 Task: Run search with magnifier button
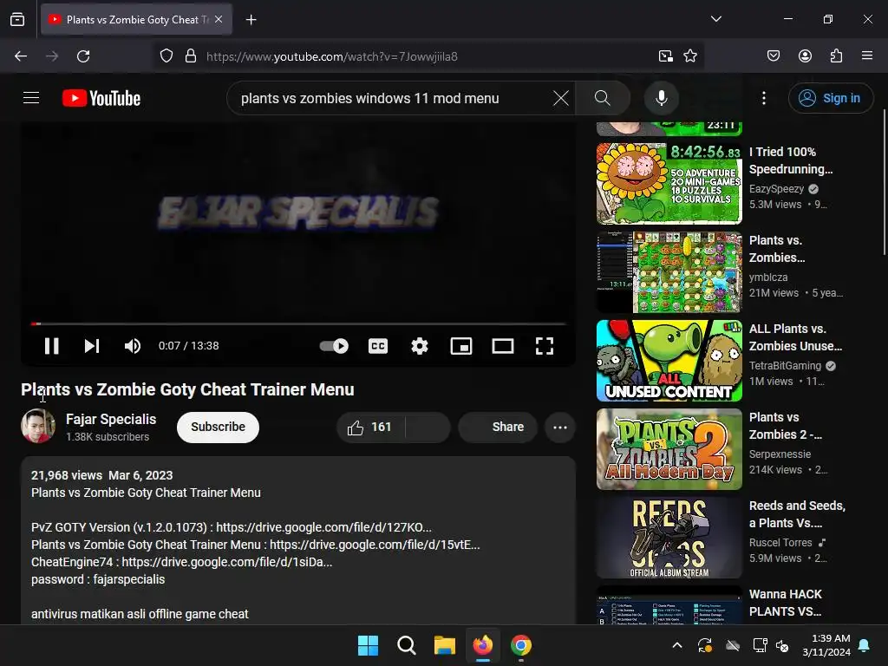click(x=603, y=98)
